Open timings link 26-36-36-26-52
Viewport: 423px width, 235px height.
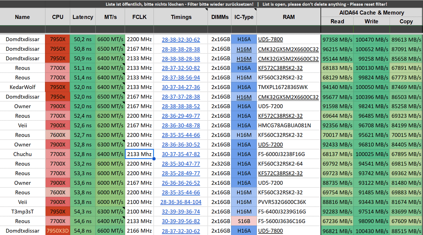[181, 183]
